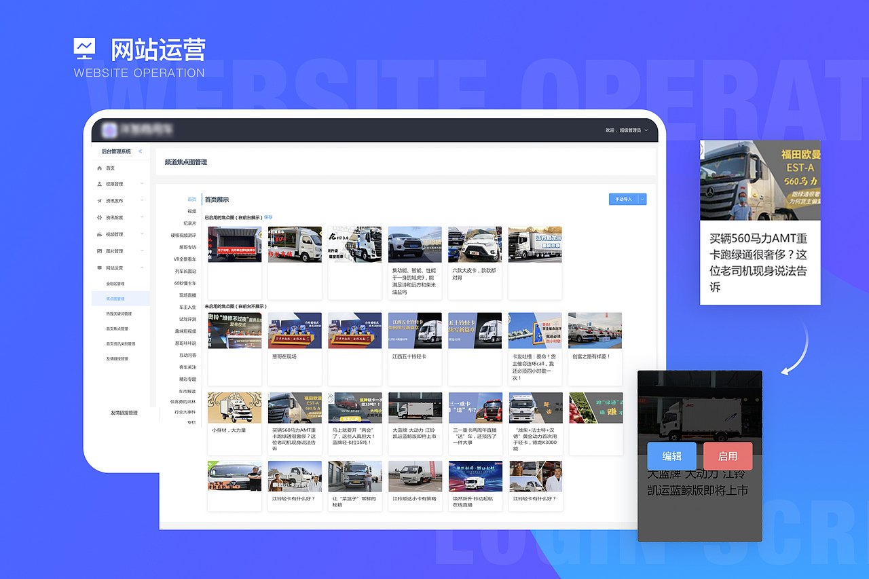Select the 现场直播 channel tab
This screenshot has width=869, height=579.
pyautogui.click(x=187, y=295)
